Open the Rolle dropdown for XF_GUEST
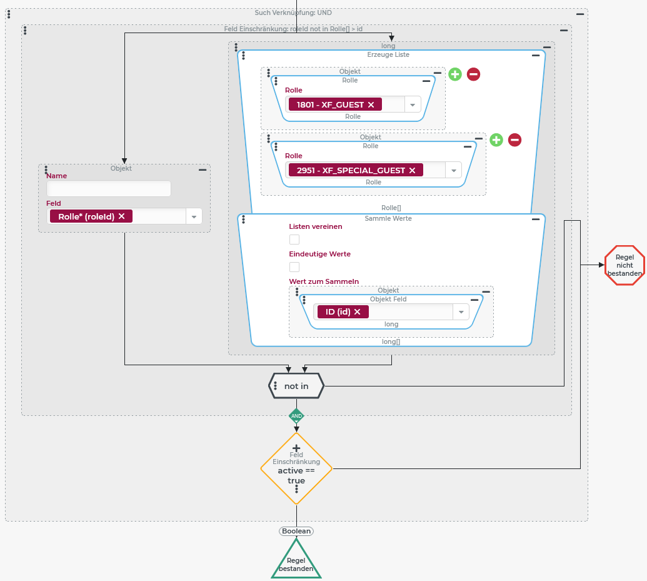The height and width of the screenshot is (581, 647). point(413,105)
